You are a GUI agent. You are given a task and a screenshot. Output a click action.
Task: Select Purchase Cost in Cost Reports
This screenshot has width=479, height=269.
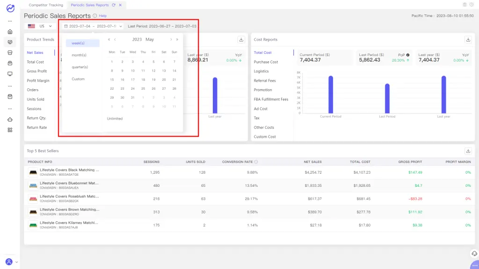click(266, 62)
